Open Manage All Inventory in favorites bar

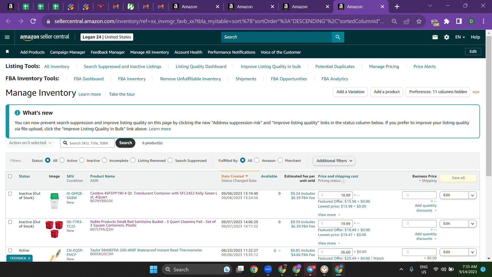[x=150, y=52]
